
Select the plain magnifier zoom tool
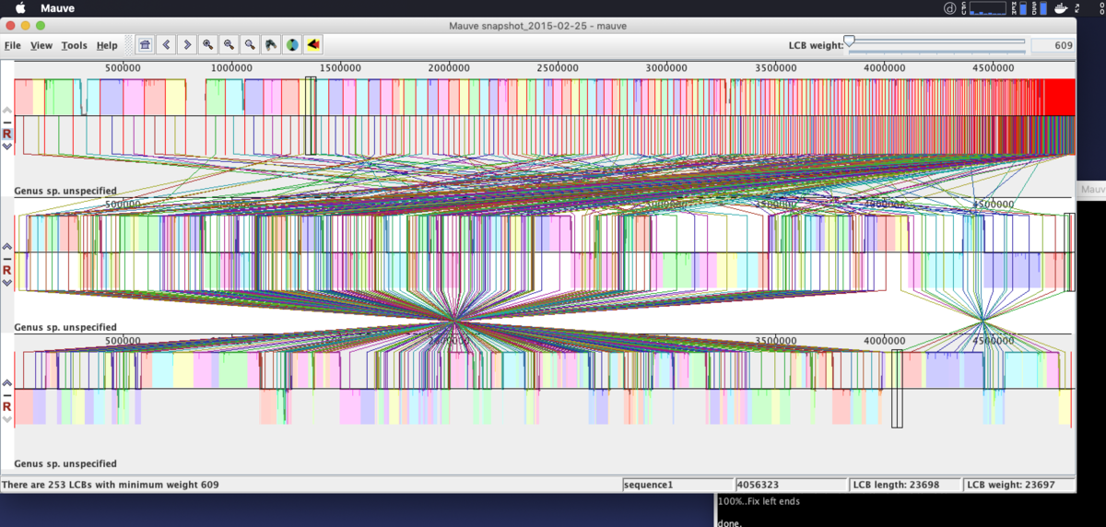(250, 44)
